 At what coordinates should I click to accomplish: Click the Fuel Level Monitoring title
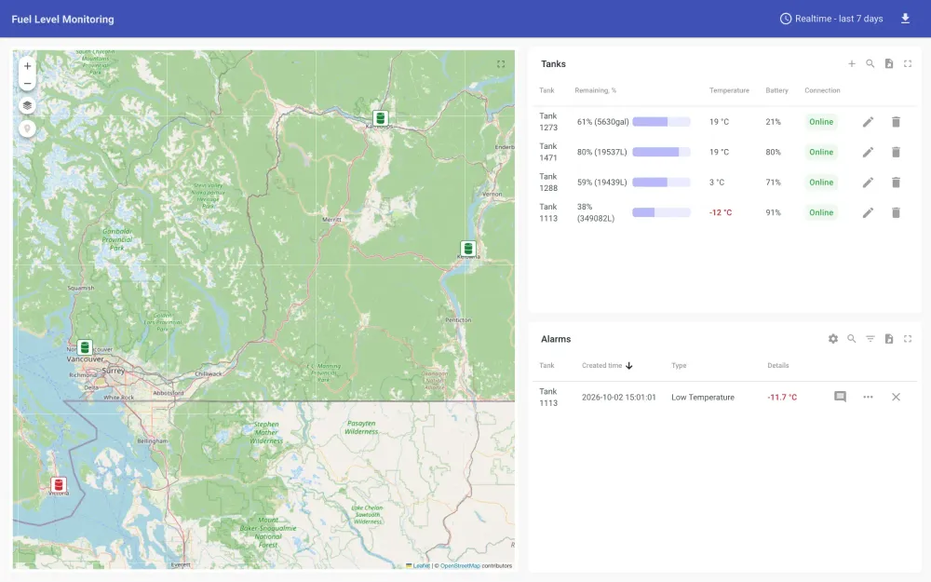pyautogui.click(x=63, y=19)
